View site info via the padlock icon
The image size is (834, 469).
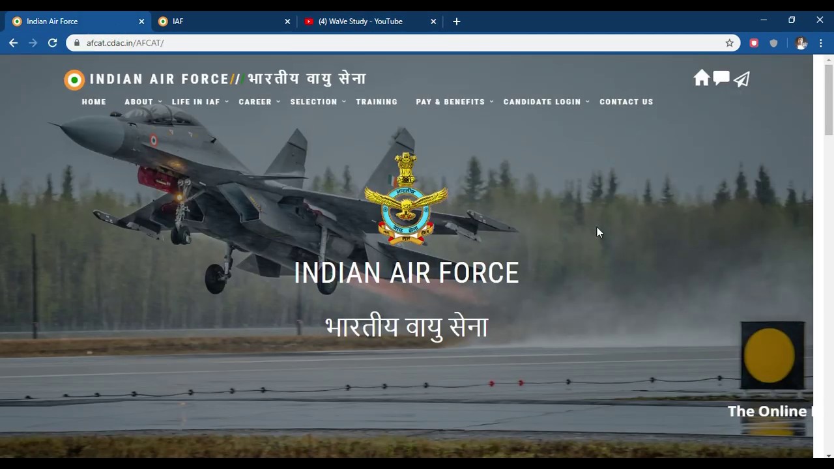click(x=77, y=43)
